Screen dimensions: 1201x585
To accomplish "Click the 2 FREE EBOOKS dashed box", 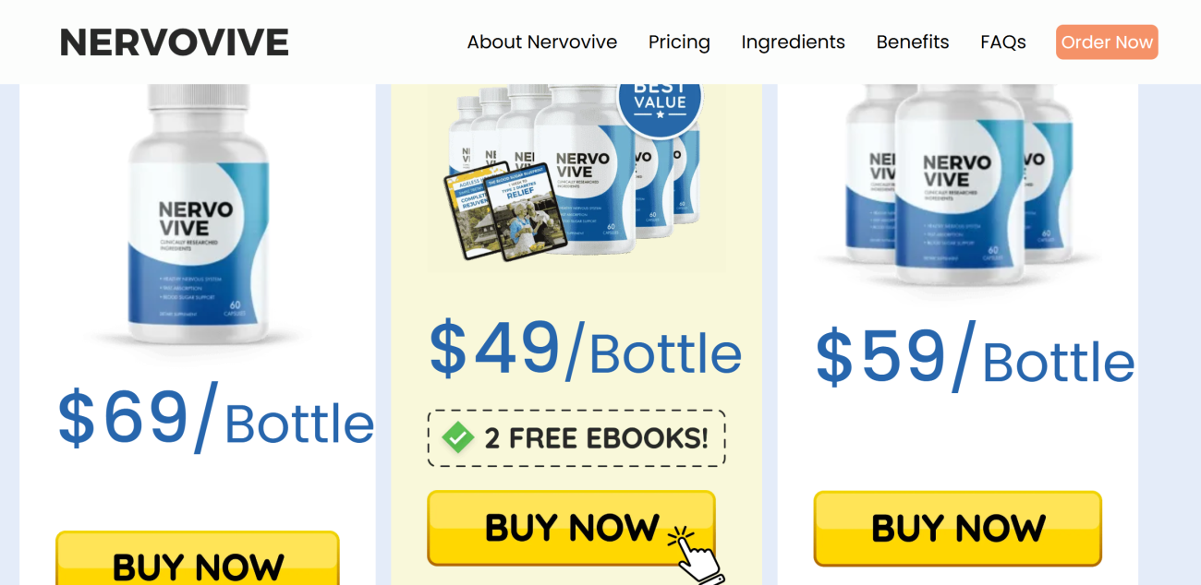I will (x=576, y=438).
